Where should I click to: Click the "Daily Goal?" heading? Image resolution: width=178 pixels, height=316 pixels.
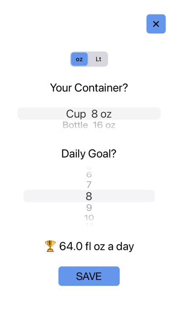tap(89, 153)
